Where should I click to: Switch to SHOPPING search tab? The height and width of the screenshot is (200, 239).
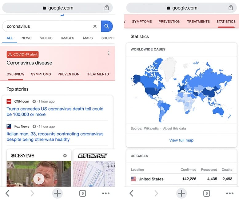pos(108,38)
